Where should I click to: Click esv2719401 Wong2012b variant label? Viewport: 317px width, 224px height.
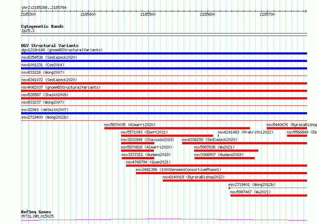(252, 184)
